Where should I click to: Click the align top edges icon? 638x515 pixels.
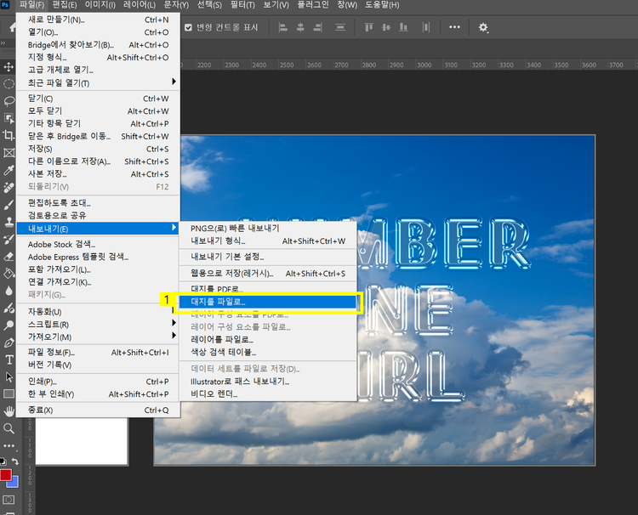click(368, 27)
